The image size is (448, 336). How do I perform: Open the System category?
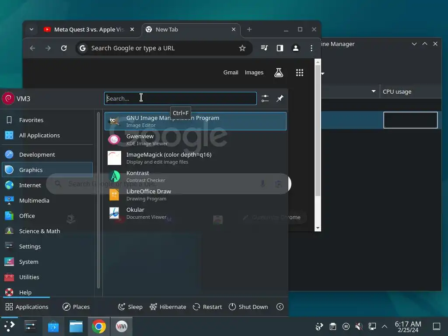(x=47, y=262)
